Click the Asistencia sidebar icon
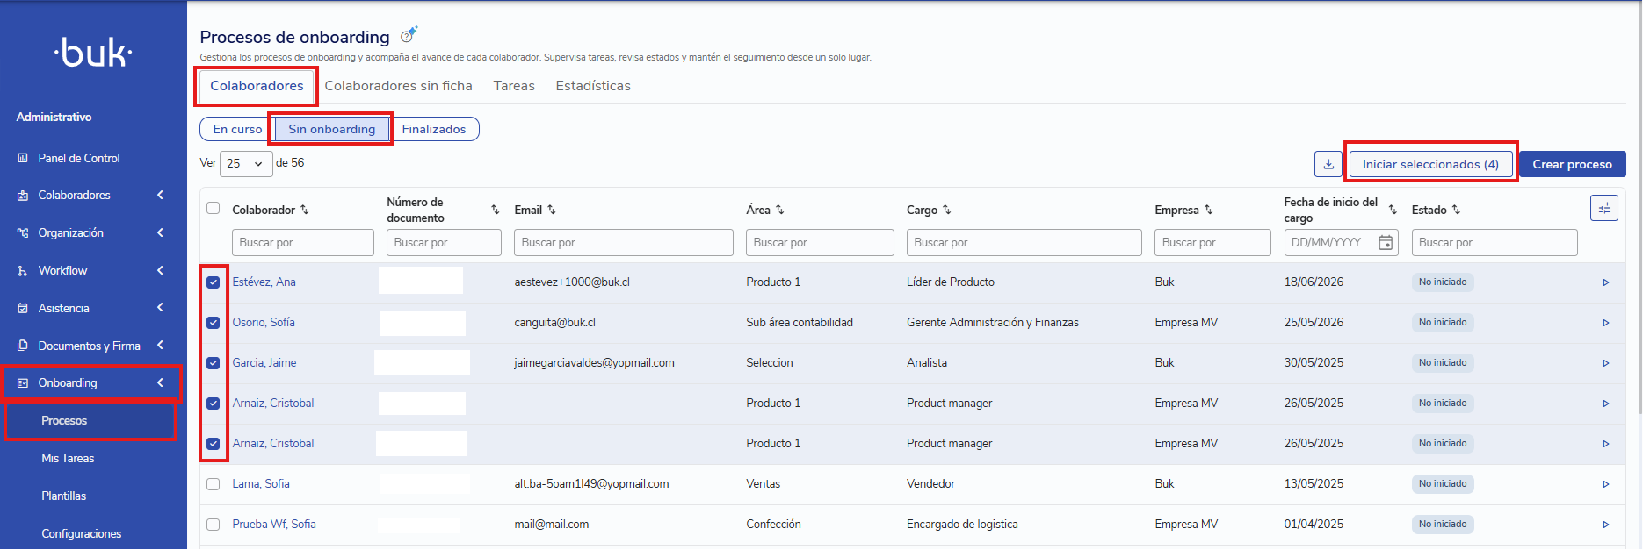The height and width of the screenshot is (550, 1643). pyautogui.click(x=23, y=308)
